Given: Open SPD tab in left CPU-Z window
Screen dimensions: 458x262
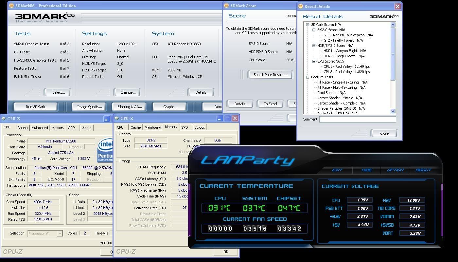Looking at the screenshot, I should pos(71,128).
